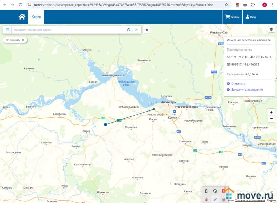Open the map layers switcher

(x=271, y=29)
